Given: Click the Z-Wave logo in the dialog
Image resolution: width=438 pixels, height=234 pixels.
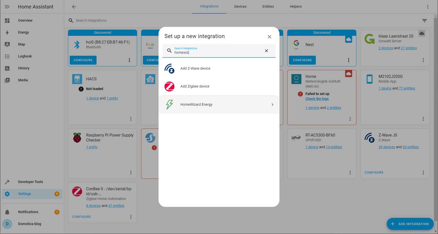Looking at the screenshot, I should [x=169, y=68].
